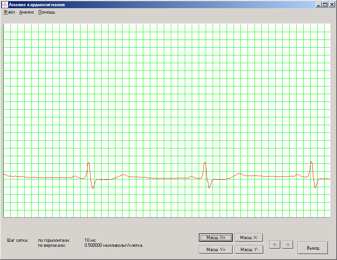
Task: Click the first ECG R-peak on the plot
Action: pyautogui.click(x=89, y=163)
